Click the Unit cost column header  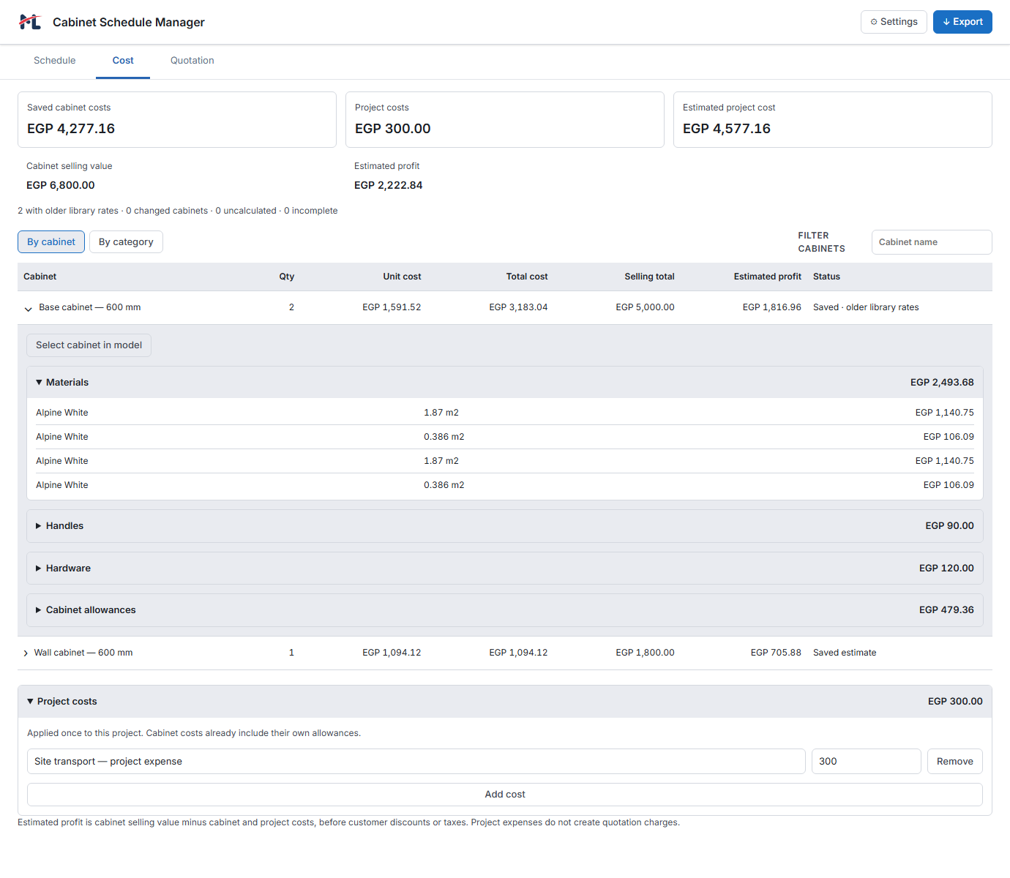click(x=402, y=277)
